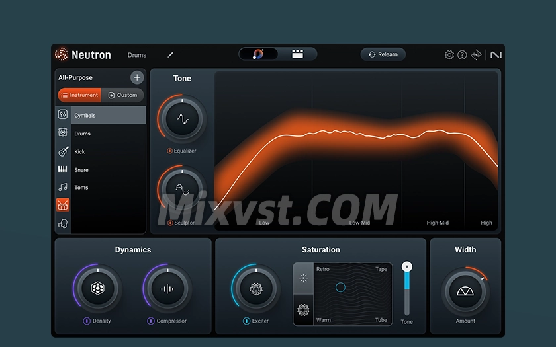Click the High-Mid band label
The height and width of the screenshot is (347, 556).
click(438, 223)
